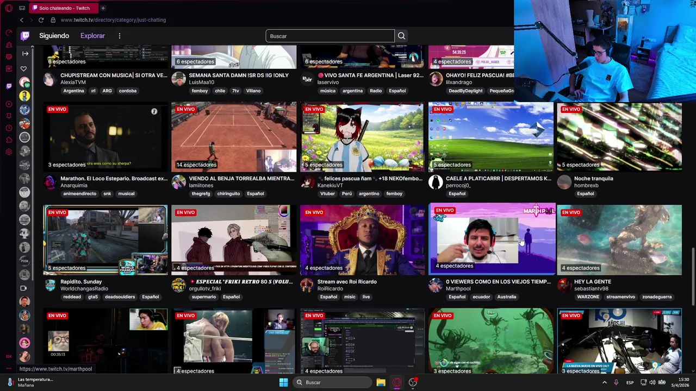Click the 'supermario' tag
Image resolution: width=696 pixels, height=391 pixels.
(x=204, y=297)
